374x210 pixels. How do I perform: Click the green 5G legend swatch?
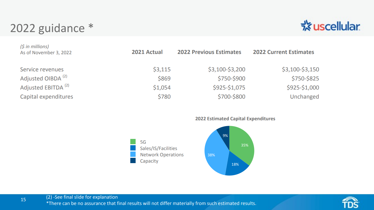[133, 142]
